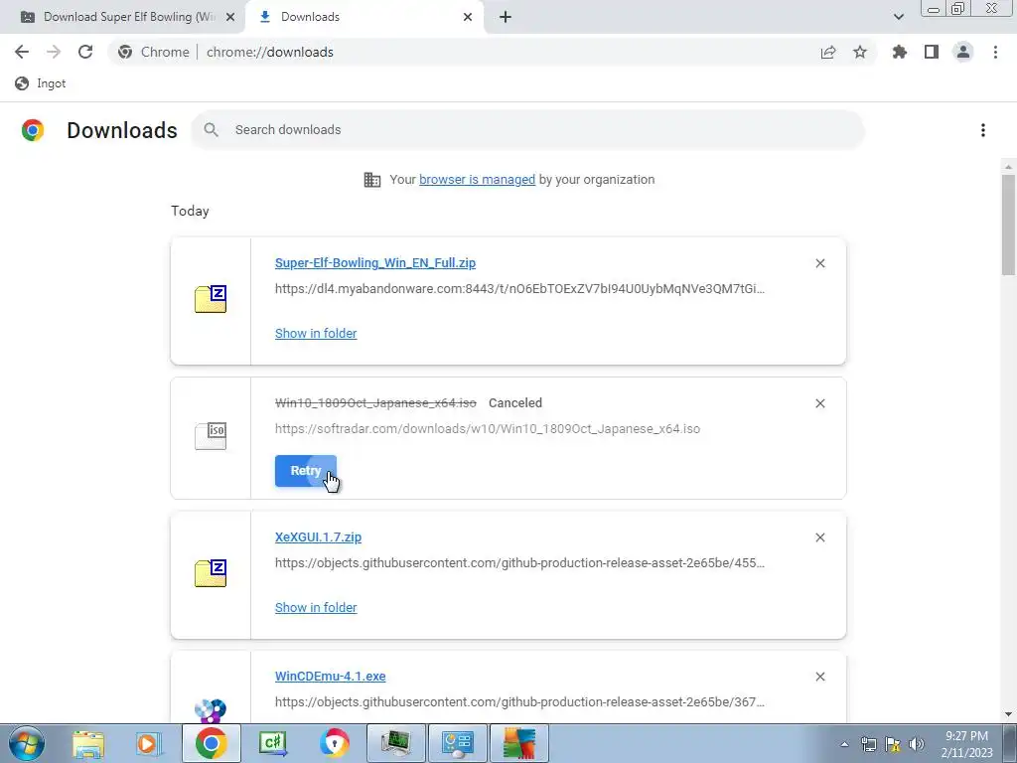Click the search magnifier icon
The width and height of the screenshot is (1017, 763).
(x=211, y=130)
